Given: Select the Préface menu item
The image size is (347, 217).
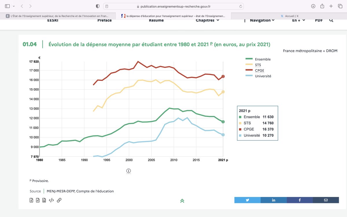Looking at the screenshot, I should 104,20.
